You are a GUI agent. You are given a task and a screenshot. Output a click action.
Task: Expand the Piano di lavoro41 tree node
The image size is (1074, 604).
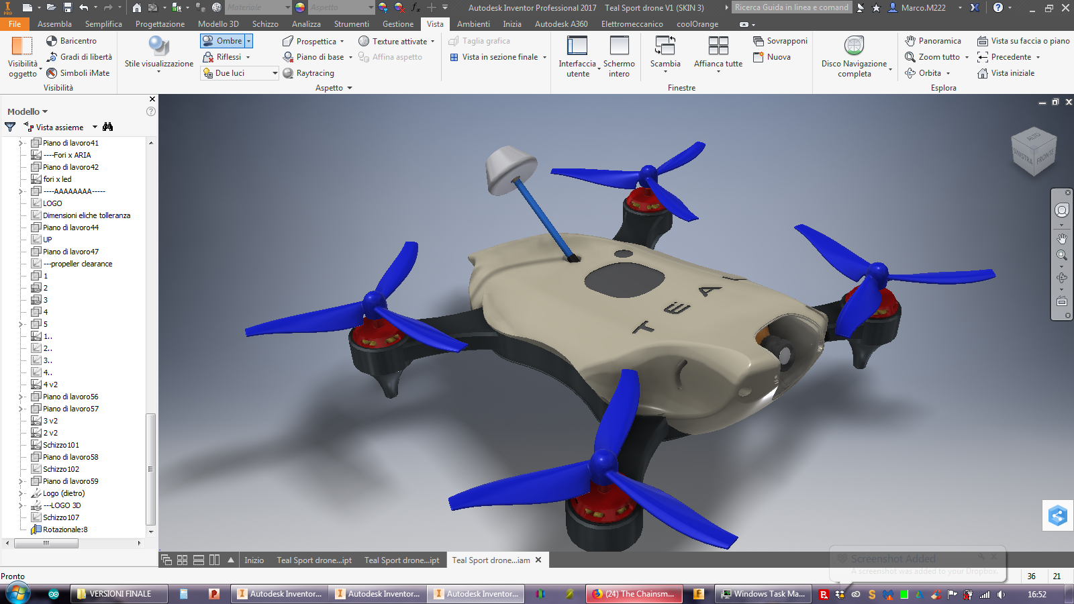[x=21, y=143]
